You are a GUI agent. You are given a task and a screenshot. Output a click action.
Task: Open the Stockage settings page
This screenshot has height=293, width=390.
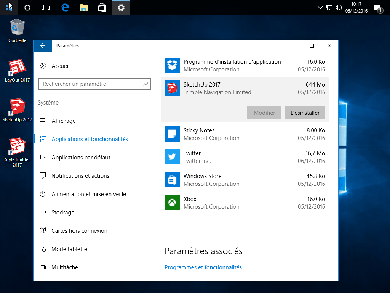pos(63,213)
